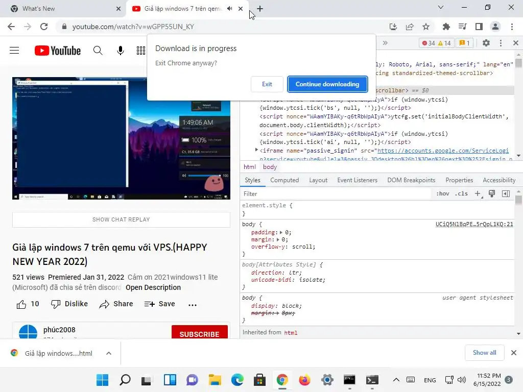Go to the YouTube home logo

(57, 51)
